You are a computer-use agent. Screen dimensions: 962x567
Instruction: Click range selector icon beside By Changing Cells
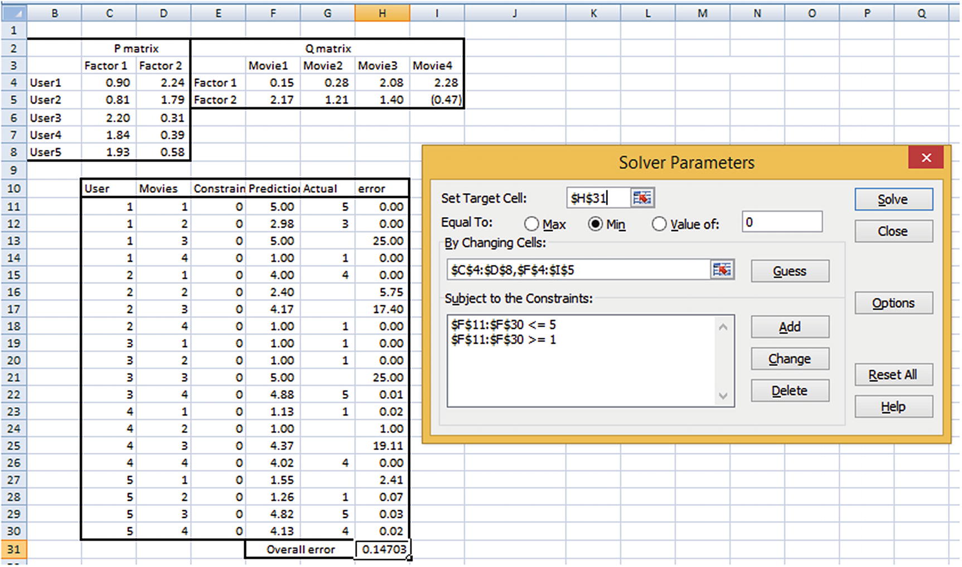[722, 270]
